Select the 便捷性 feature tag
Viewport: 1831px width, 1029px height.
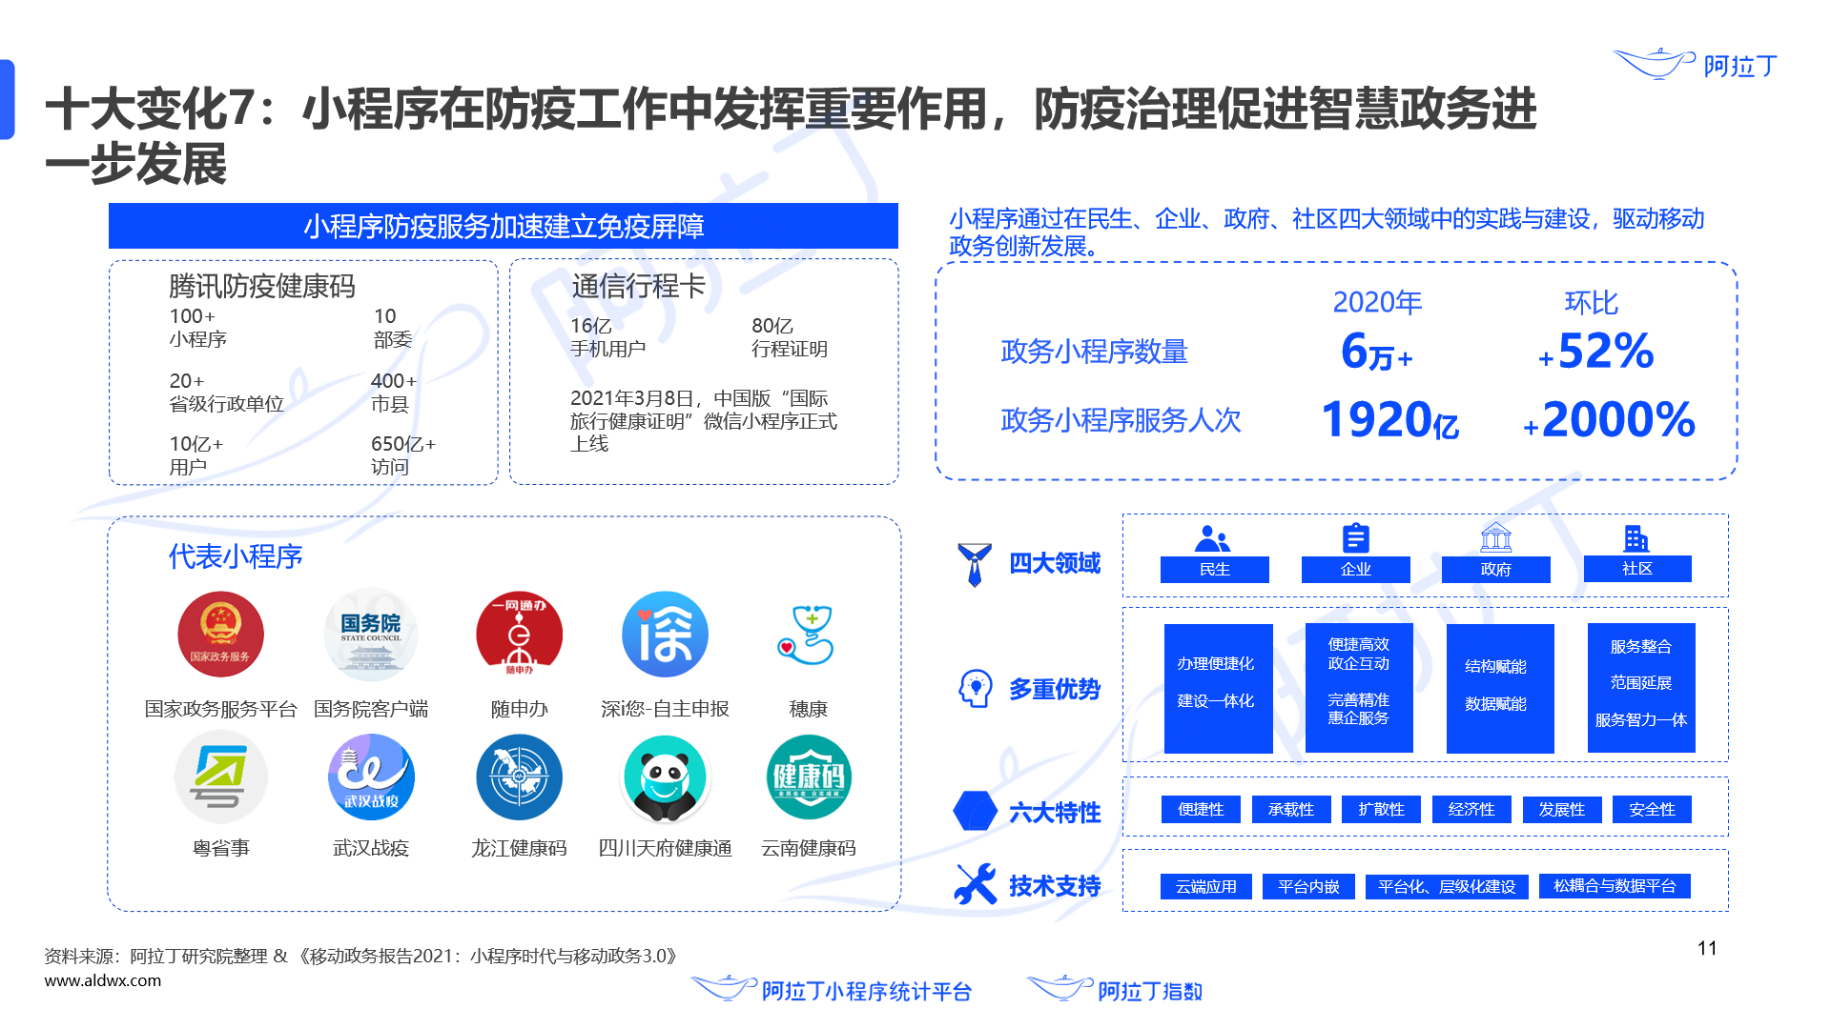pyautogui.click(x=1201, y=809)
